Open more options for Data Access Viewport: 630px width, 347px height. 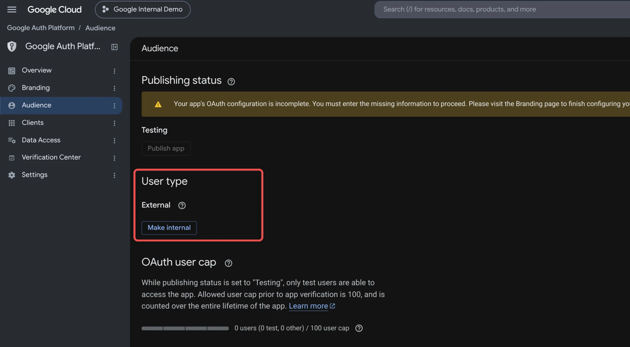pyautogui.click(x=114, y=141)
